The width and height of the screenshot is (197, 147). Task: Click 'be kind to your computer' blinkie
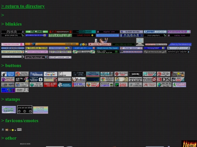pyautogui.click(x=179, y=52)
